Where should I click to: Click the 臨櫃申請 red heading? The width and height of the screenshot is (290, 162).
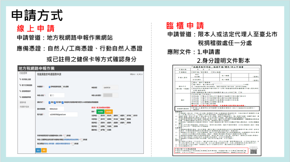point(185,25)
